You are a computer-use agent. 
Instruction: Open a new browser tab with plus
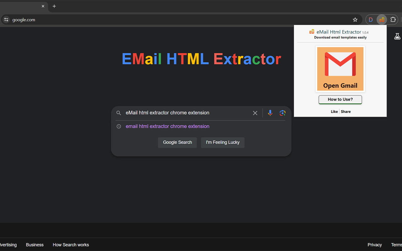[x=54, y=6]
